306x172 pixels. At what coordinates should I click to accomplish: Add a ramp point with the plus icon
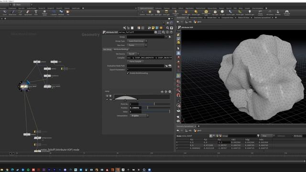point(110,96)
